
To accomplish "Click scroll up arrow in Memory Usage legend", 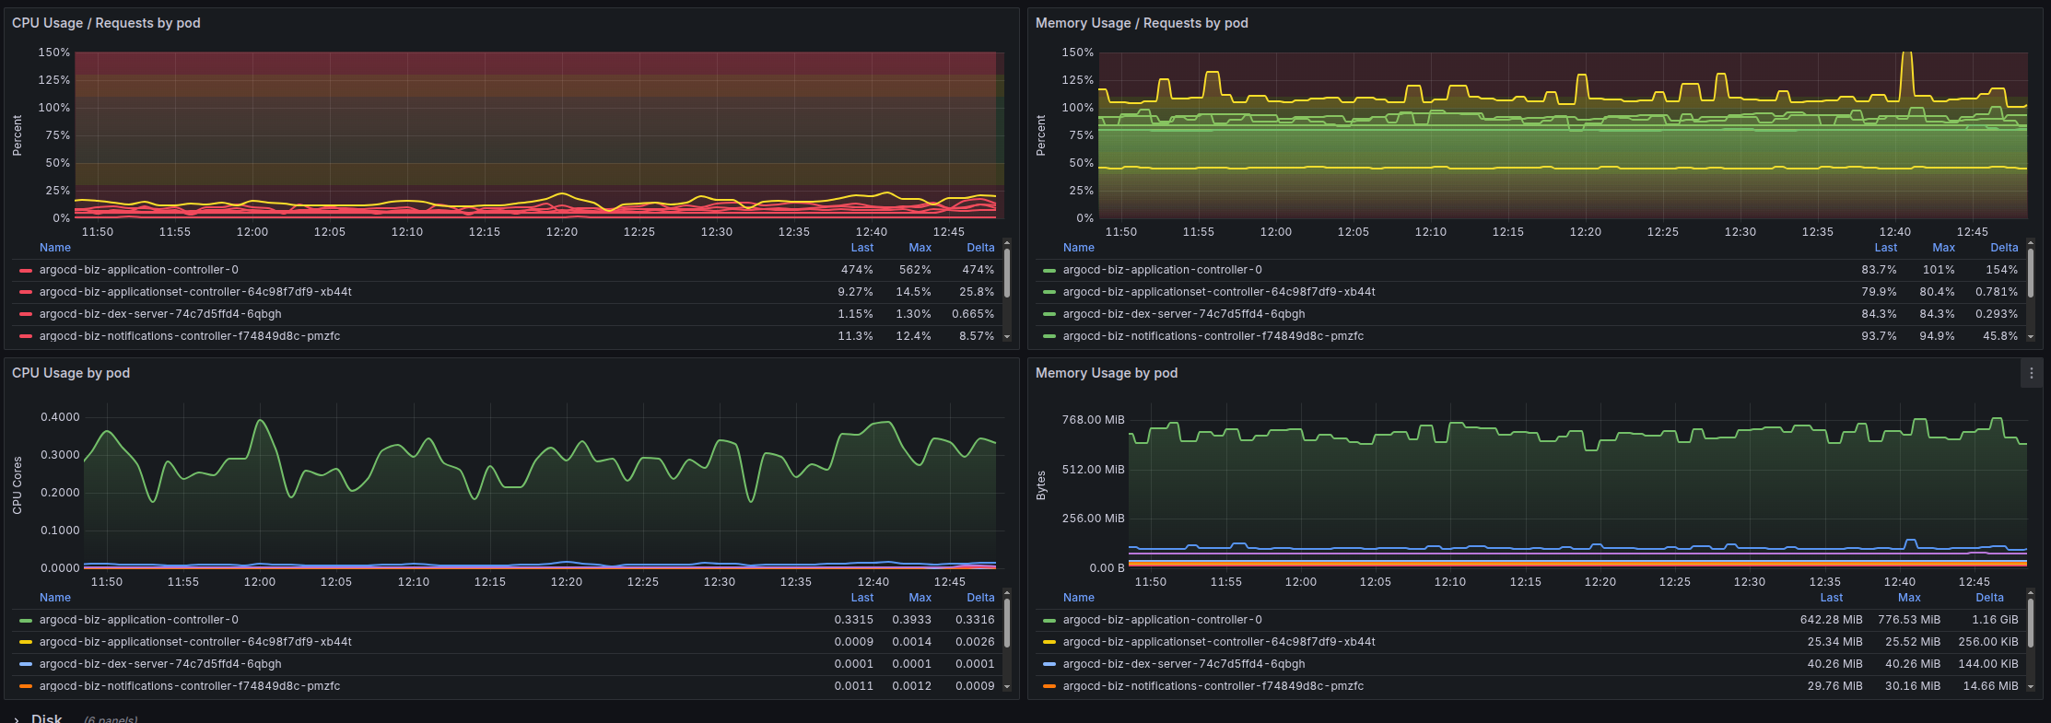I will (2031, 592).
